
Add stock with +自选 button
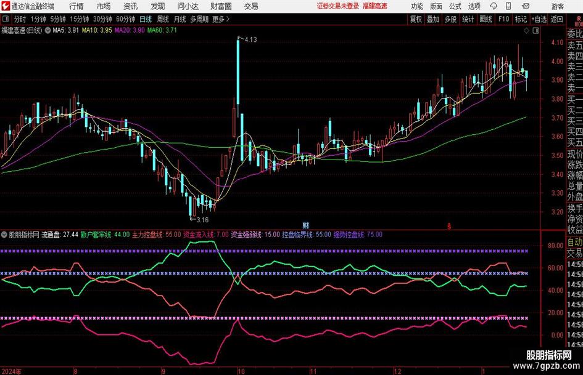(x=539, y=19)
